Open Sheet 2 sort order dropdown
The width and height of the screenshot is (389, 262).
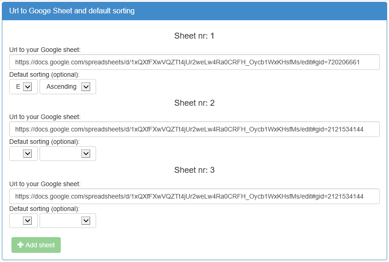point(68,154)
